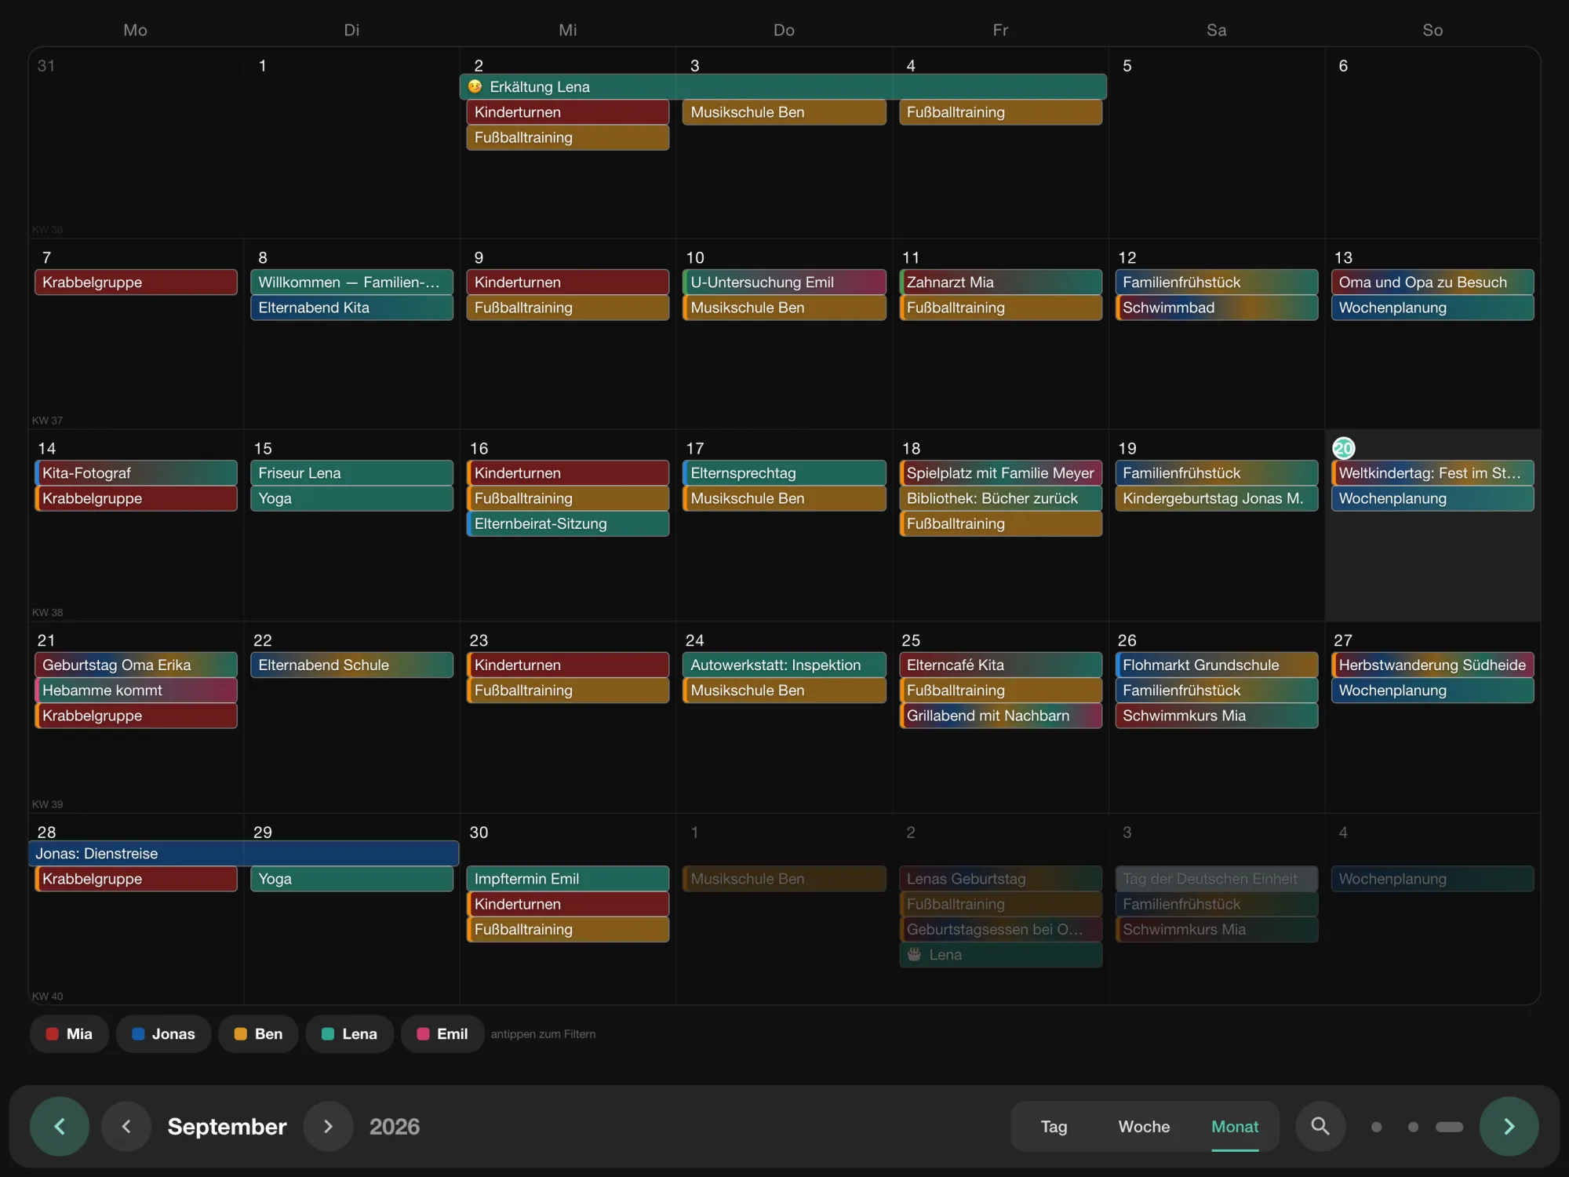Open the 2026 year selector
1569x1177 pixels.
point(395,1126)
